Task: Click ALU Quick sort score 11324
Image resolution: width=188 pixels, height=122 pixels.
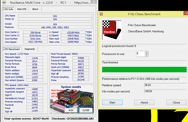Action: (35, 77)
